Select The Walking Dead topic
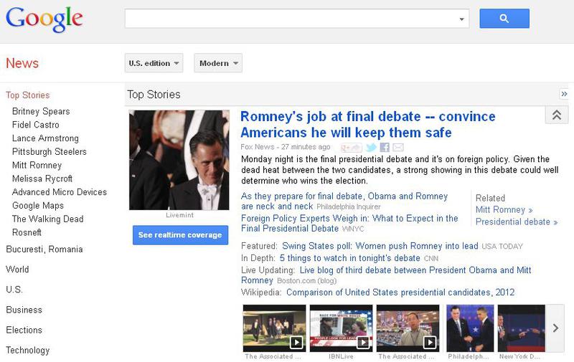Viewport: 574px width, 362px height. [x=47, y=219]
